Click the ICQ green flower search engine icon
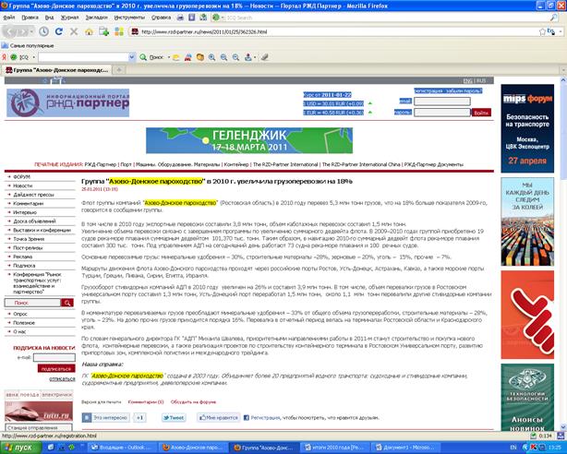Screen dimensions: 567x454 216,17
